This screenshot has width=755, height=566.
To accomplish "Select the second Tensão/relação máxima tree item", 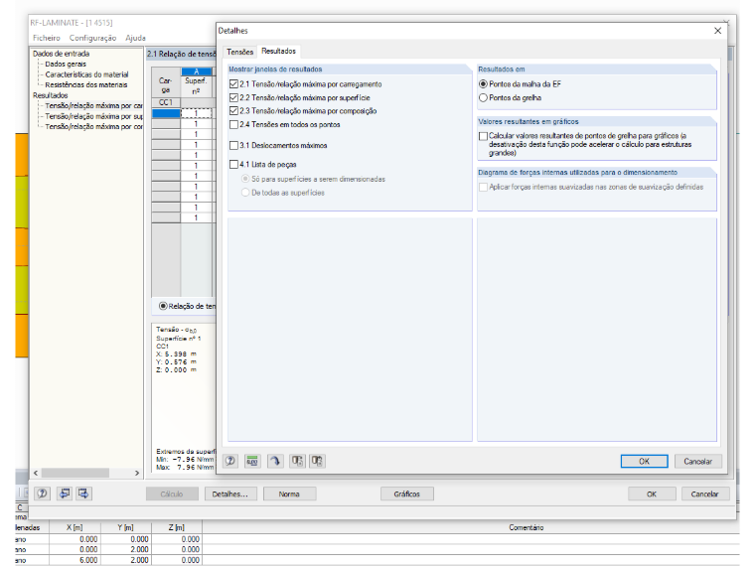I will 94,116.
